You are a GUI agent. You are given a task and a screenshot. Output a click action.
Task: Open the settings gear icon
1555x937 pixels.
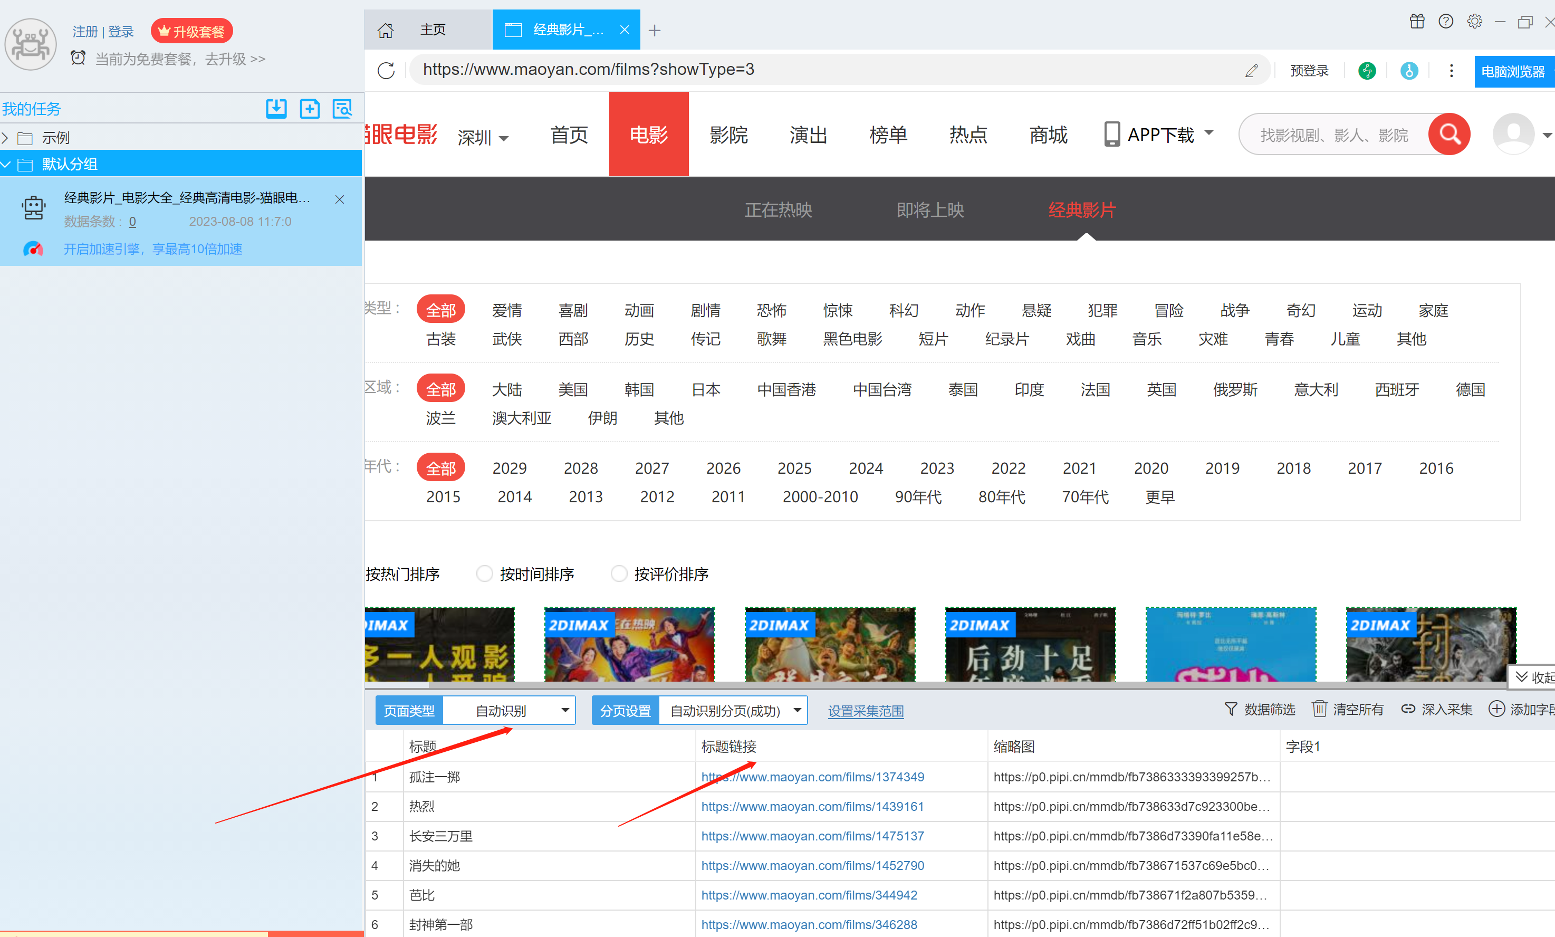[1474, 22]
